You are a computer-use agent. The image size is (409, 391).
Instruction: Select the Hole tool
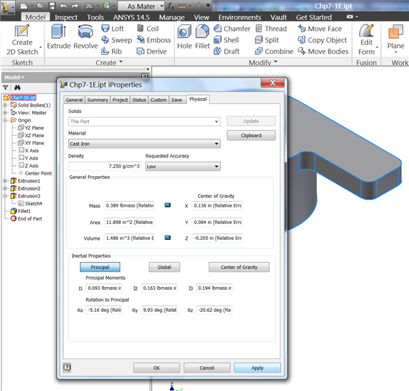(x=184, y=37)
